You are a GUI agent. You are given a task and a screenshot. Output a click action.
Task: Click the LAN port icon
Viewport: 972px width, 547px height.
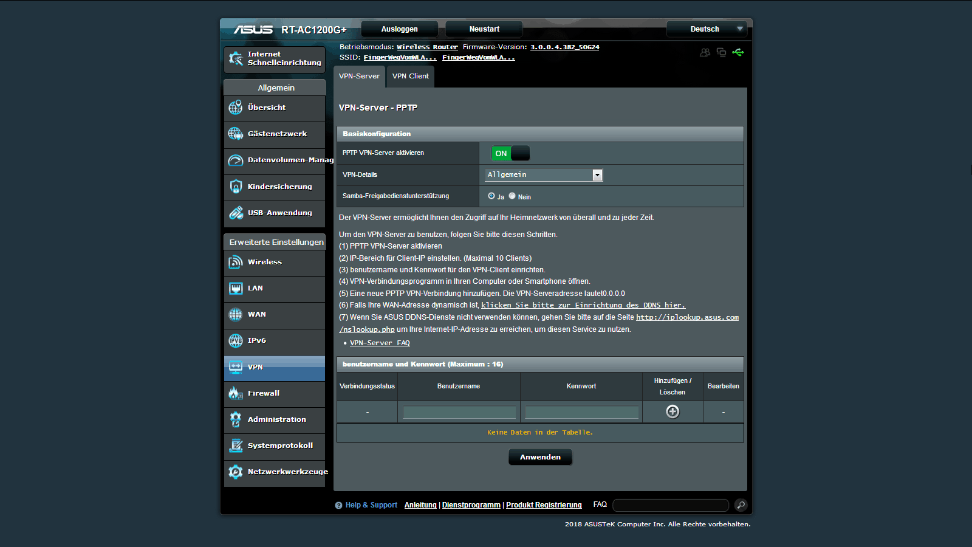pos(236,288)
